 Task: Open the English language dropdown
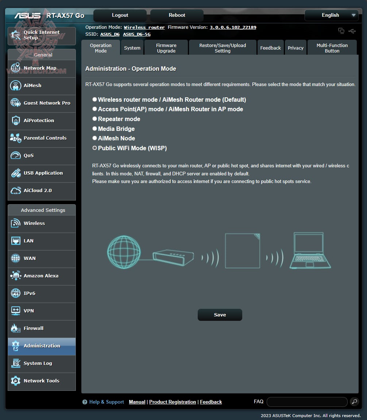click(x=331, y=15)
